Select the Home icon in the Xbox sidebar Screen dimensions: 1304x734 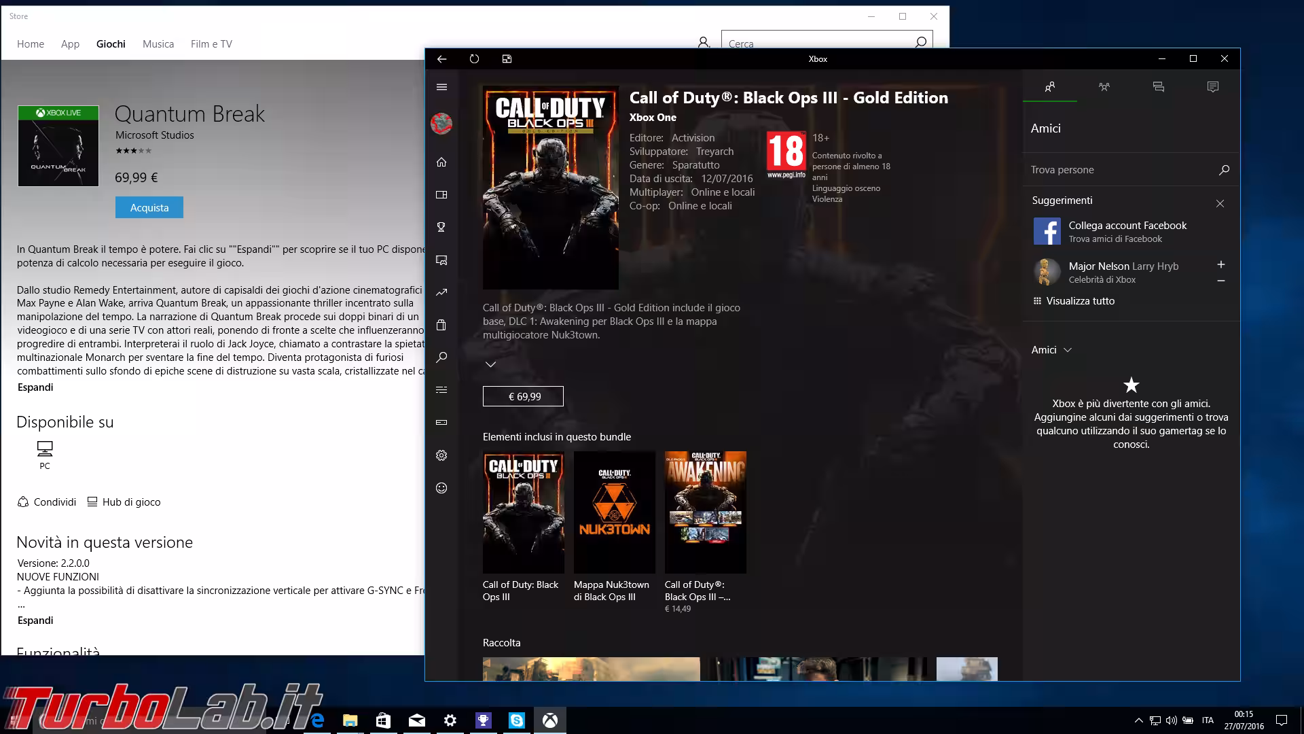coord(441,162)
